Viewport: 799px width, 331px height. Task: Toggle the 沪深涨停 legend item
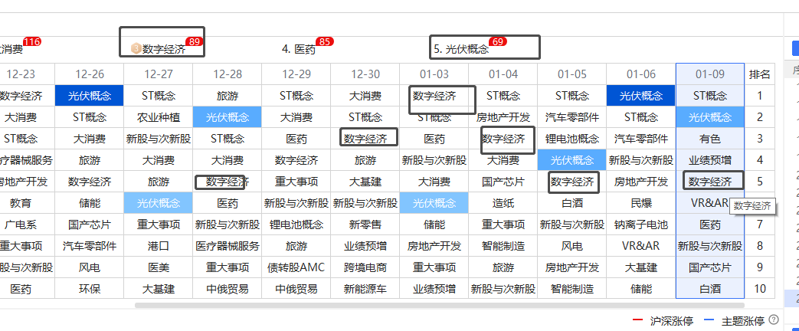tap(662, 321)
